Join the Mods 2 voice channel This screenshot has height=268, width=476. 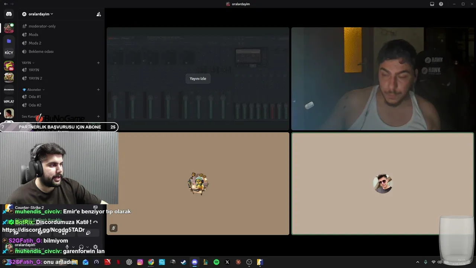point(61,43)
